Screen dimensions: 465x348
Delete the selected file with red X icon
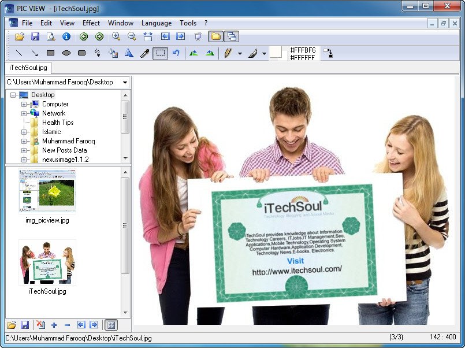[x=40, y=325]
